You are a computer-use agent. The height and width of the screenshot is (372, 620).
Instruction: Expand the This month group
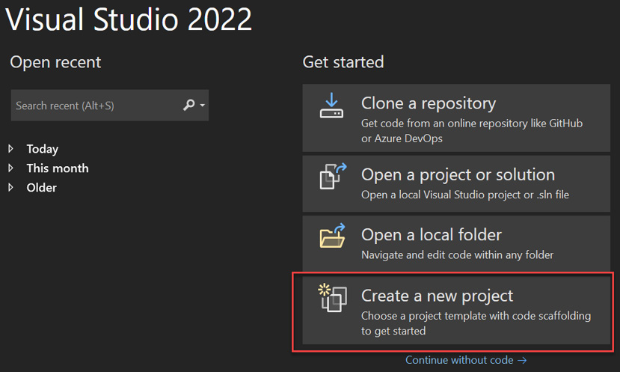click(10, 168)
